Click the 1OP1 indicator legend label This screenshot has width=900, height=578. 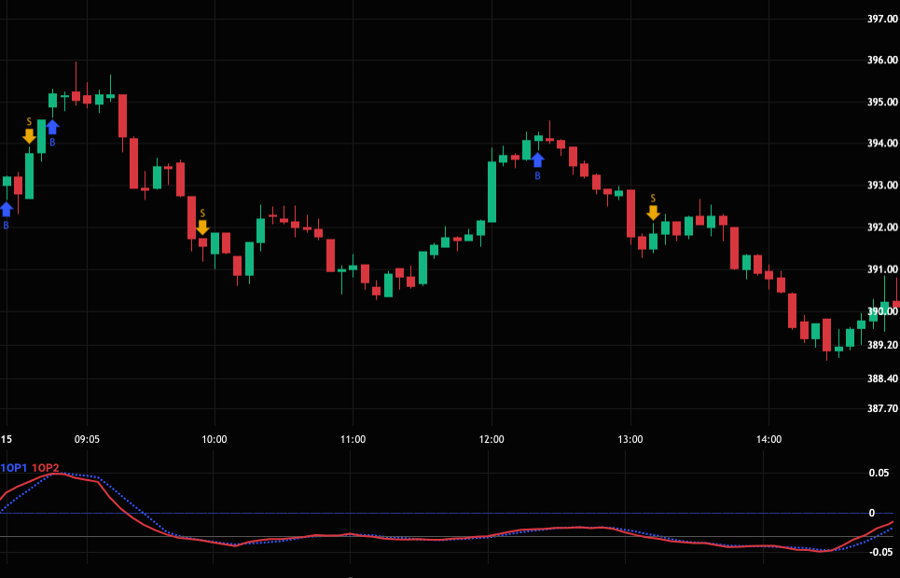[x=14, y=468]
